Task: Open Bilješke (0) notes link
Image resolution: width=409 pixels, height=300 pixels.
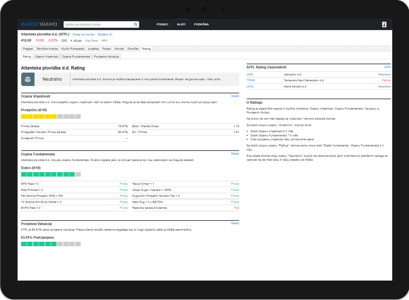Action: (x=105, y=34)
